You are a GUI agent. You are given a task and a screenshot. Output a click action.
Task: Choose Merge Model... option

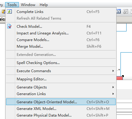click(61, 47)
